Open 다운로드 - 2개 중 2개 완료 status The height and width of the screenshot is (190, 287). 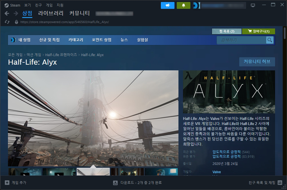pyautogui.click(x=141, y=183)
